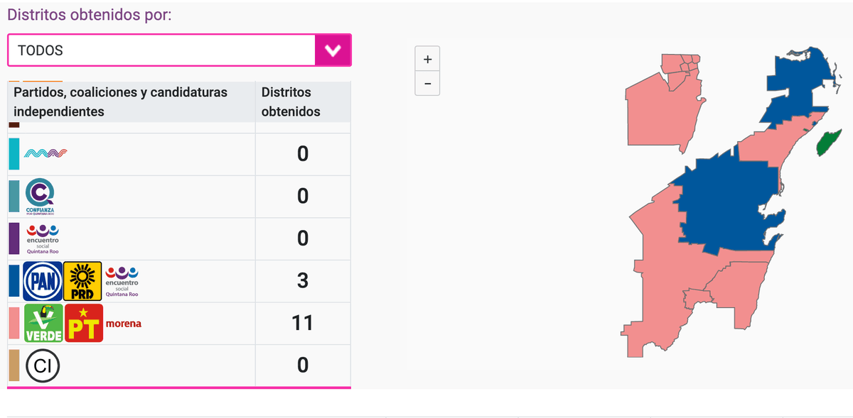Click the wavy-lines party logo

pos(45,153)
